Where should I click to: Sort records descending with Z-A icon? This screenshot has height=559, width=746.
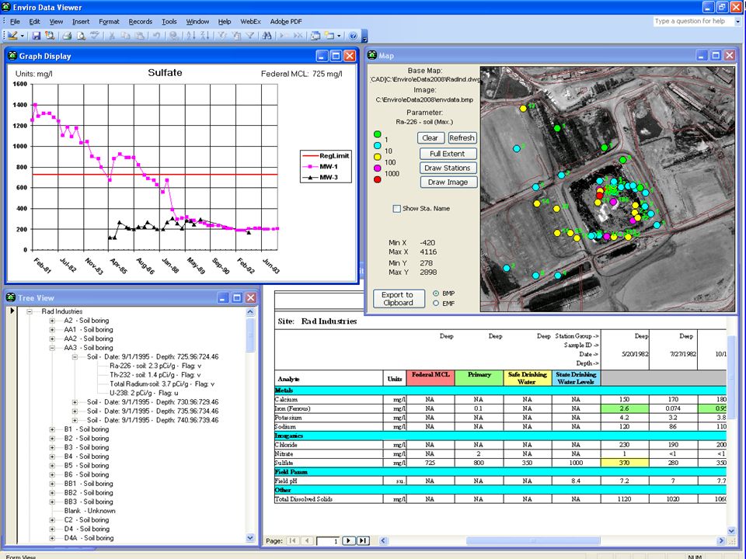point(205,36)
